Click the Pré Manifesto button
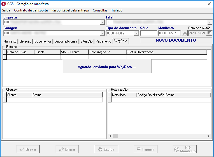The image size is (214, 157). (x=185, y=149)
